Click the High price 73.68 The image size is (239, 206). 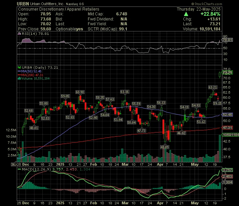45,19
